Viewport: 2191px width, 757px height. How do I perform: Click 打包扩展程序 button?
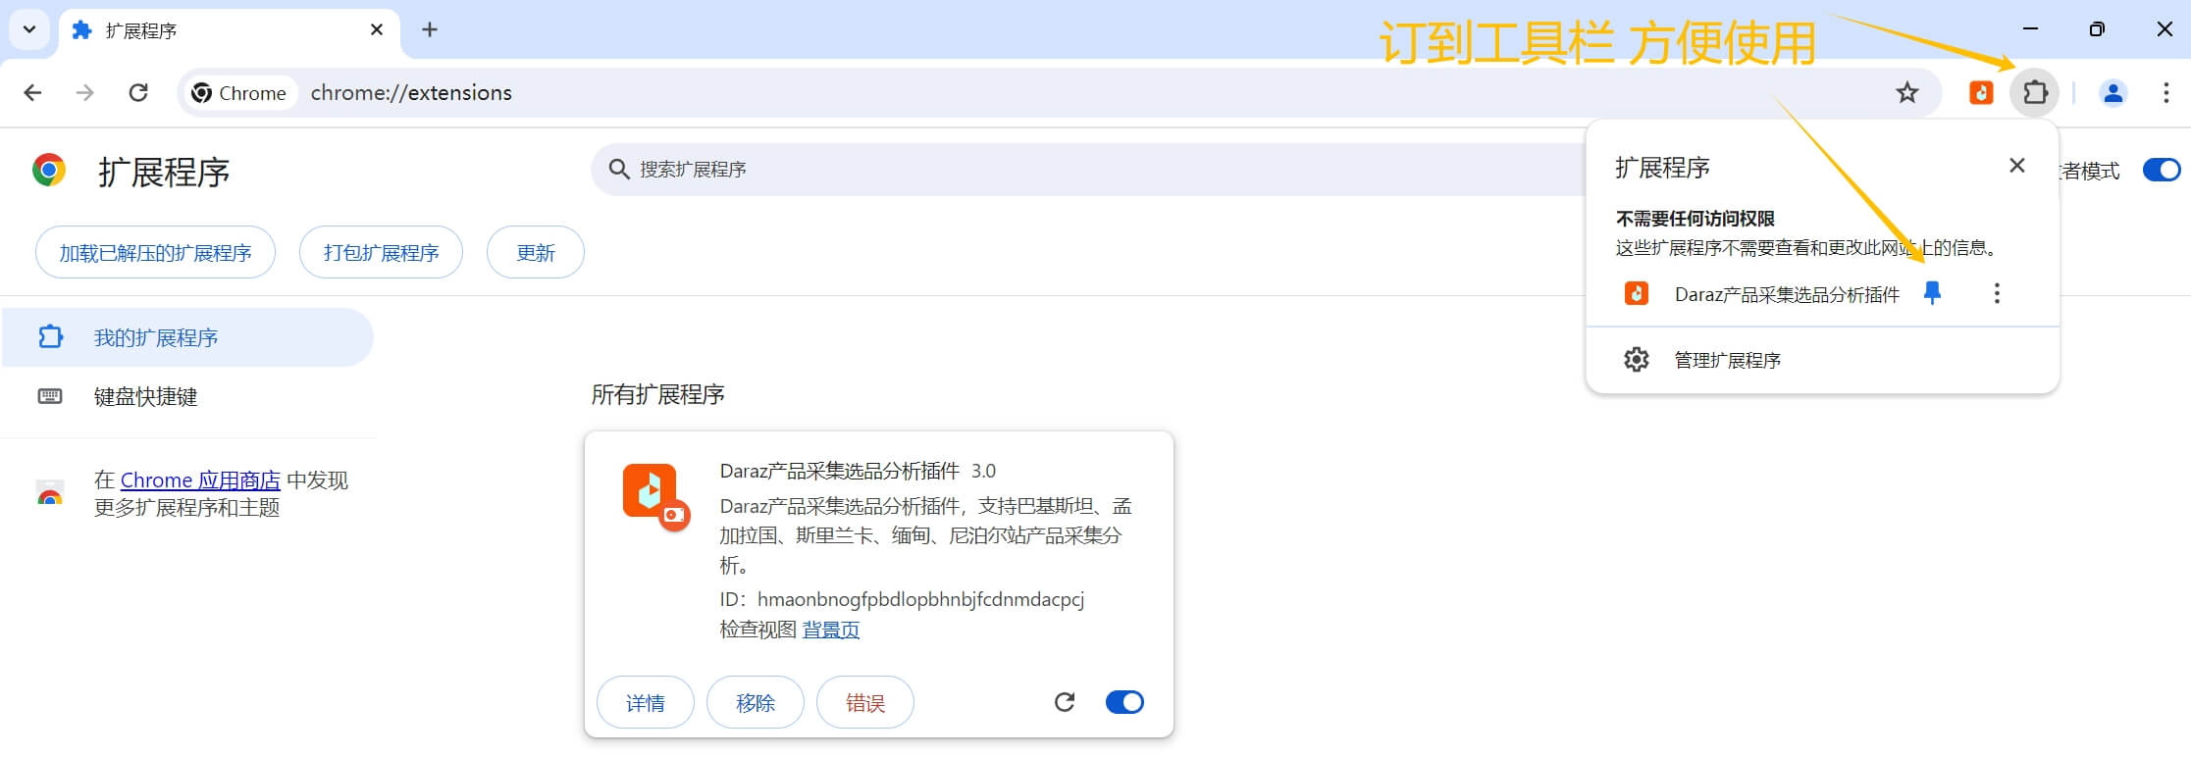point(381,253)
